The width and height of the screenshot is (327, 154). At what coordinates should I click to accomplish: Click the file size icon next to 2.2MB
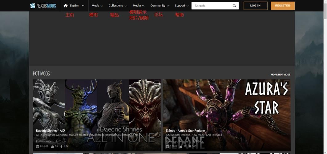pos(168,147)
